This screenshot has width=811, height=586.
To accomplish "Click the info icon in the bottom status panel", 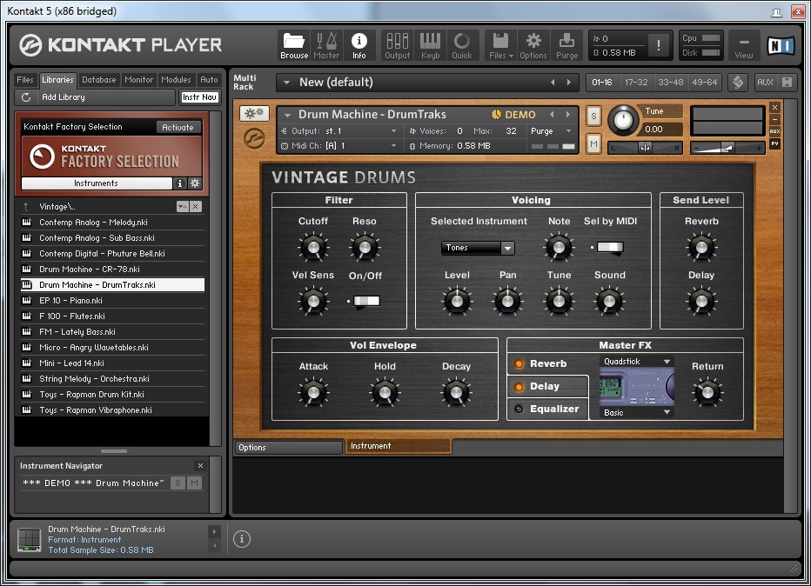I will coord(242,539).
